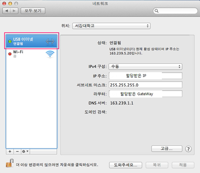The height and width of the screenshot is (173, 200).
Task: Click the Wi-Fi signal icon in list
Action: click(x=50, y=54)
